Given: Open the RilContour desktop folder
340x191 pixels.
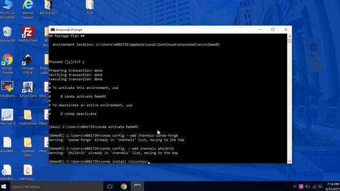Looking at the screenshot, I should coord(48,7).
